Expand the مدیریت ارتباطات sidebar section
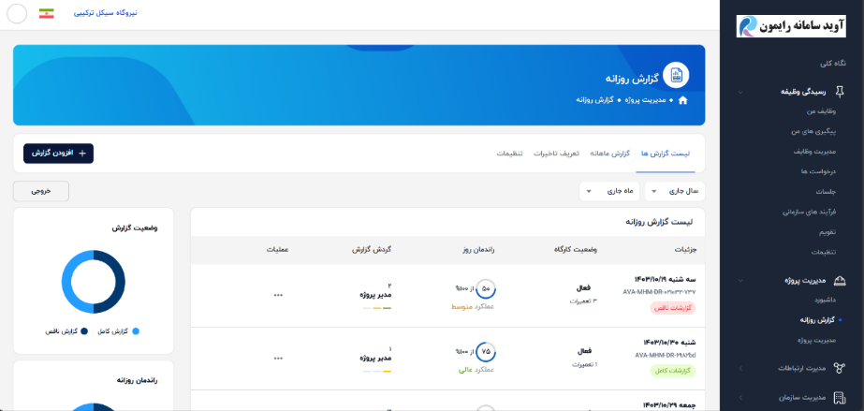 coord(740,368)
